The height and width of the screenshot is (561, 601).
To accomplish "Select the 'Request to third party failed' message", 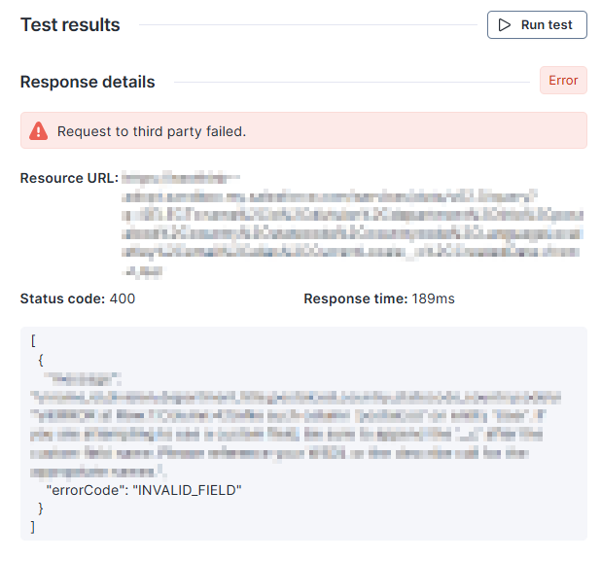I will 151,130.
